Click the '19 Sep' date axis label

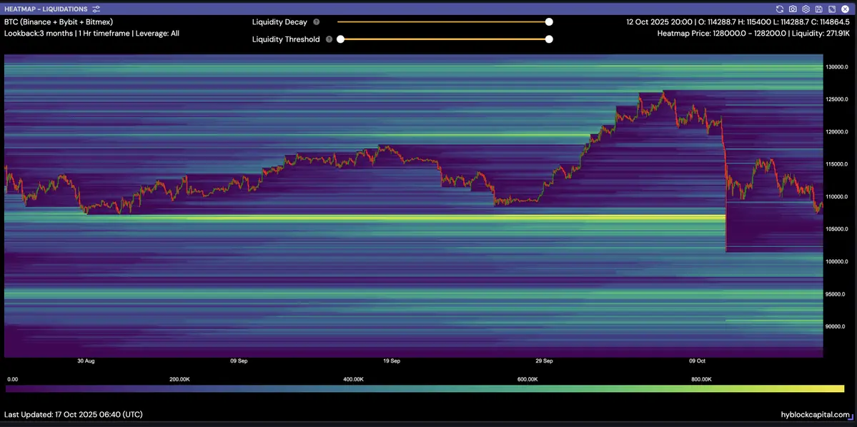coord(392,361)
